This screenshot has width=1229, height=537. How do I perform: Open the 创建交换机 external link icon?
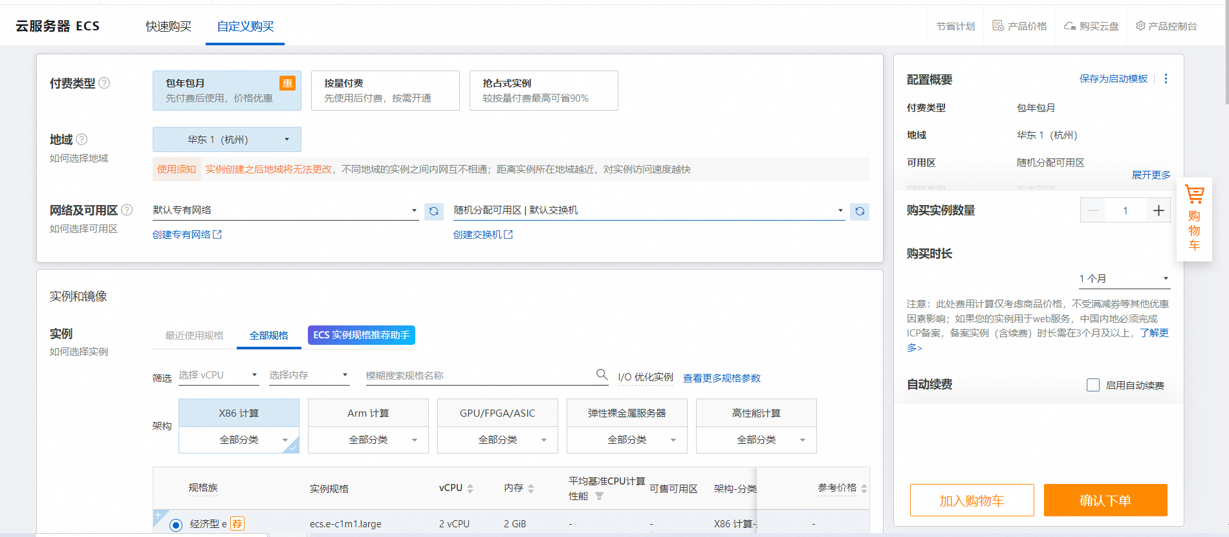coord(508,234)
